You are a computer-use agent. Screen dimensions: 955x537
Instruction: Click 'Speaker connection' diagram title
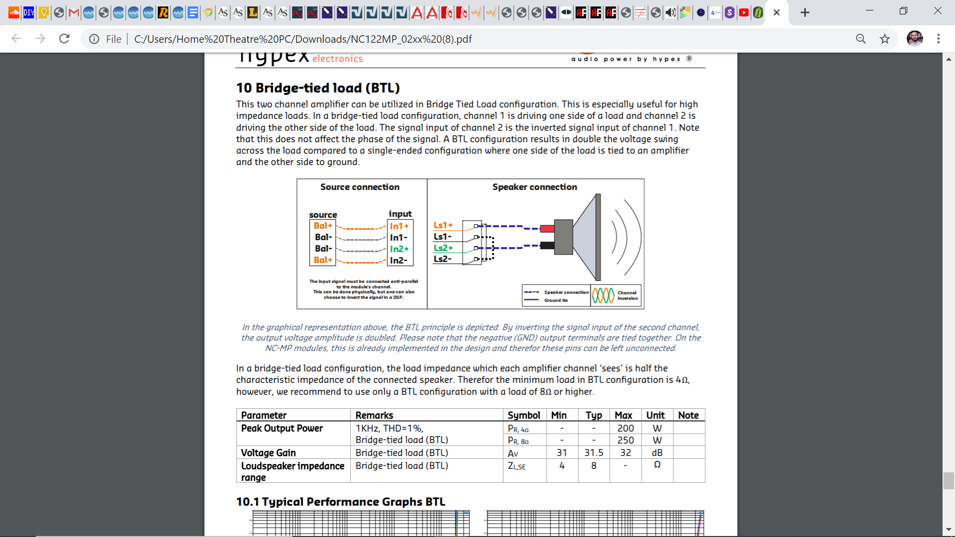point(535,187)
